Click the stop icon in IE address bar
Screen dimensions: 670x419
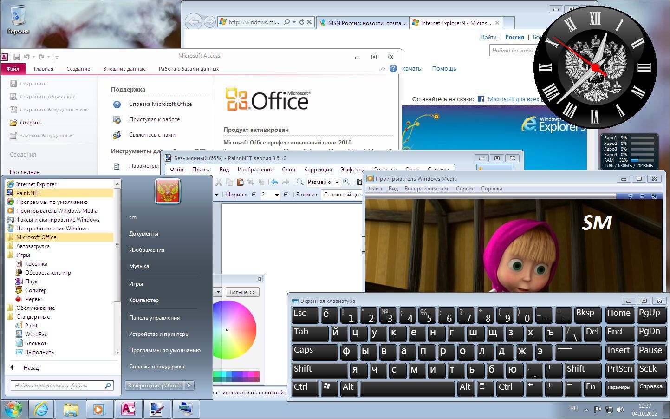(x=309, y=22)
